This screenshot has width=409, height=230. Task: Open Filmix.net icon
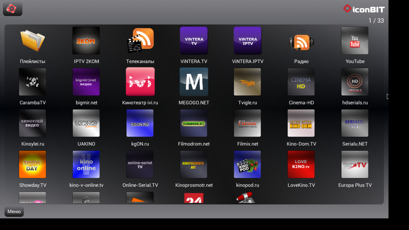pyautogui.click(x=247, y=123)
